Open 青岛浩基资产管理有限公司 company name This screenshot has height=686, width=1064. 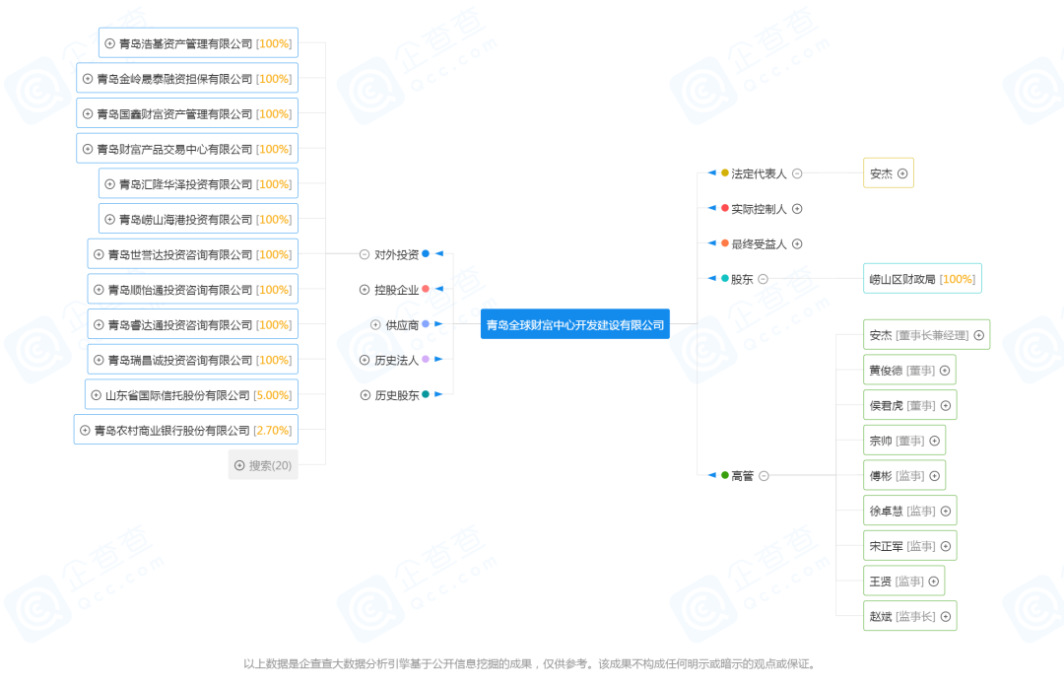(x=185, y=43)
